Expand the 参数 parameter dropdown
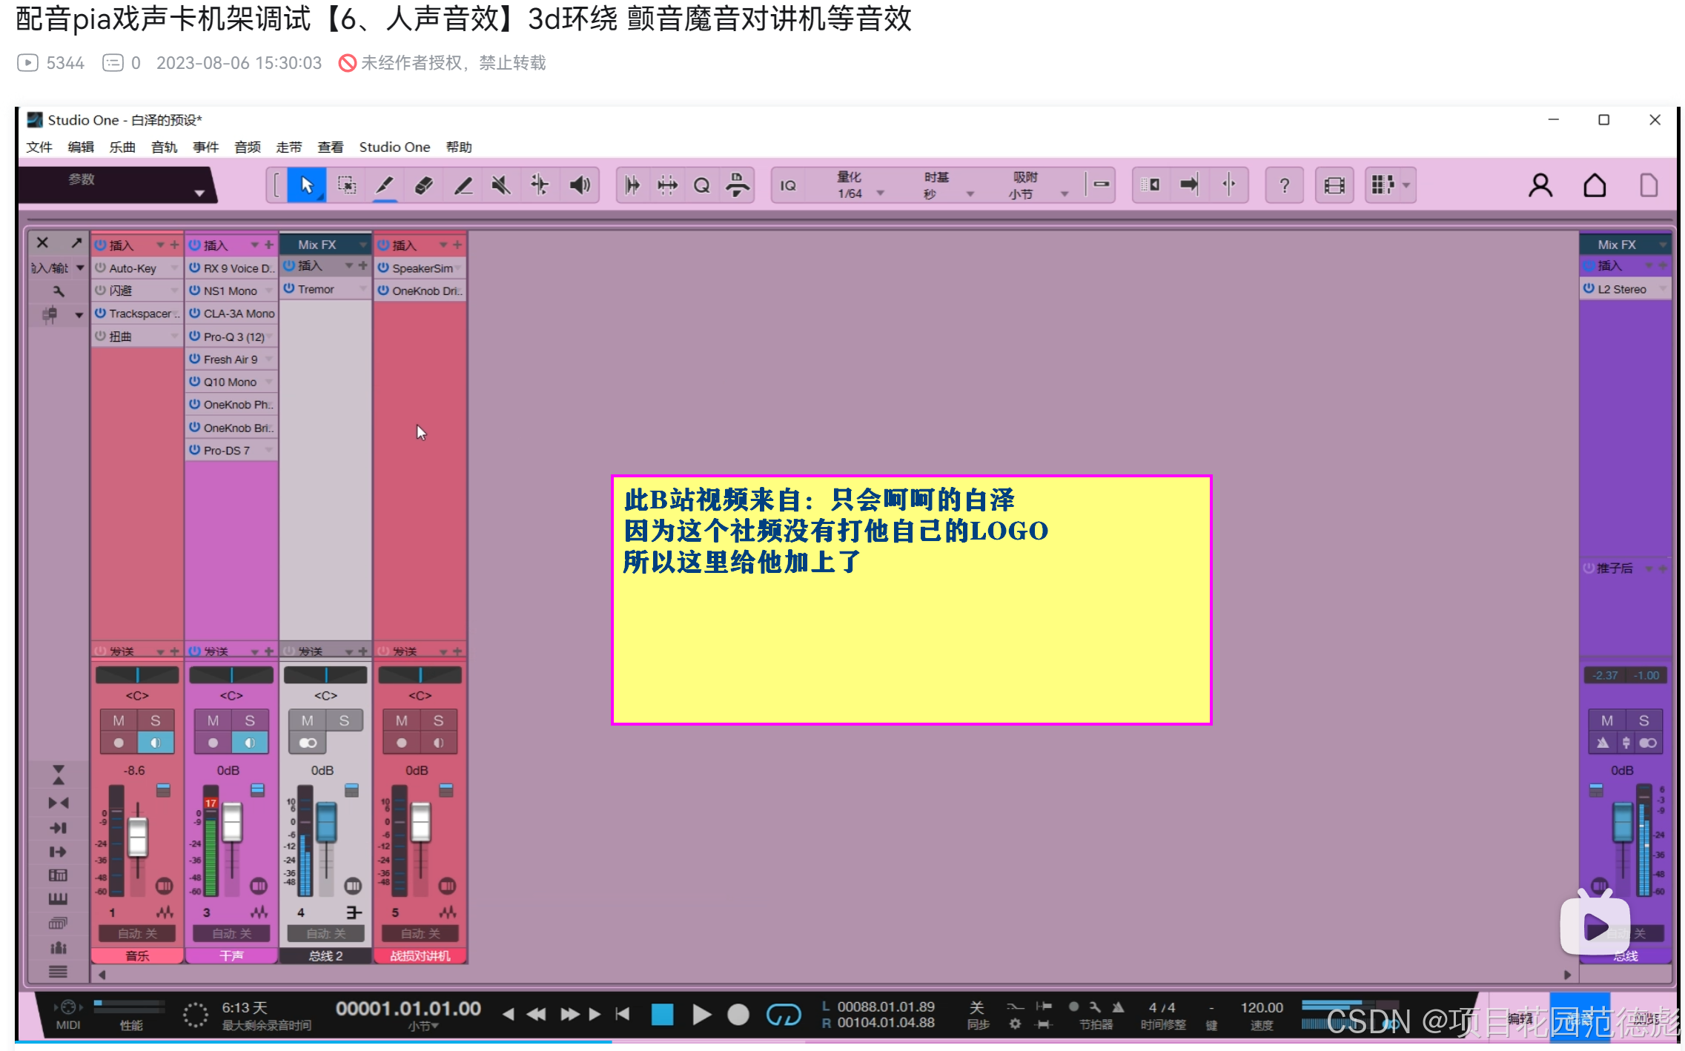Viewport: 1685px width, 1051px height. (x=199, y=193)
